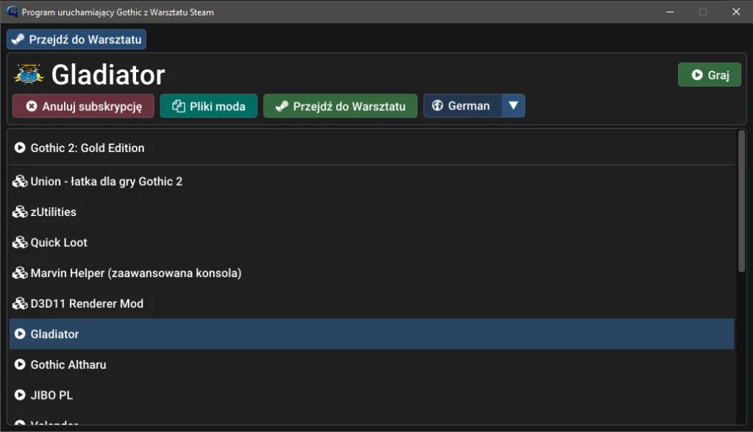Click the mod list vertical scrollbar
This screenshot has height=432, width=753.
pos(741,201)
